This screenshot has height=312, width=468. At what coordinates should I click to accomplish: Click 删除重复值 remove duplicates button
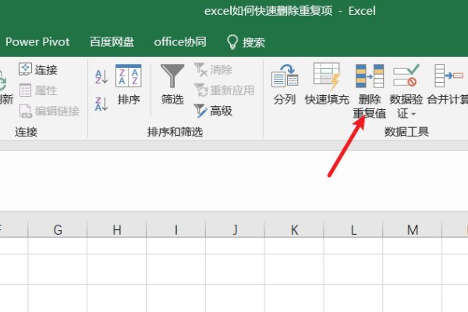[370, 91]
